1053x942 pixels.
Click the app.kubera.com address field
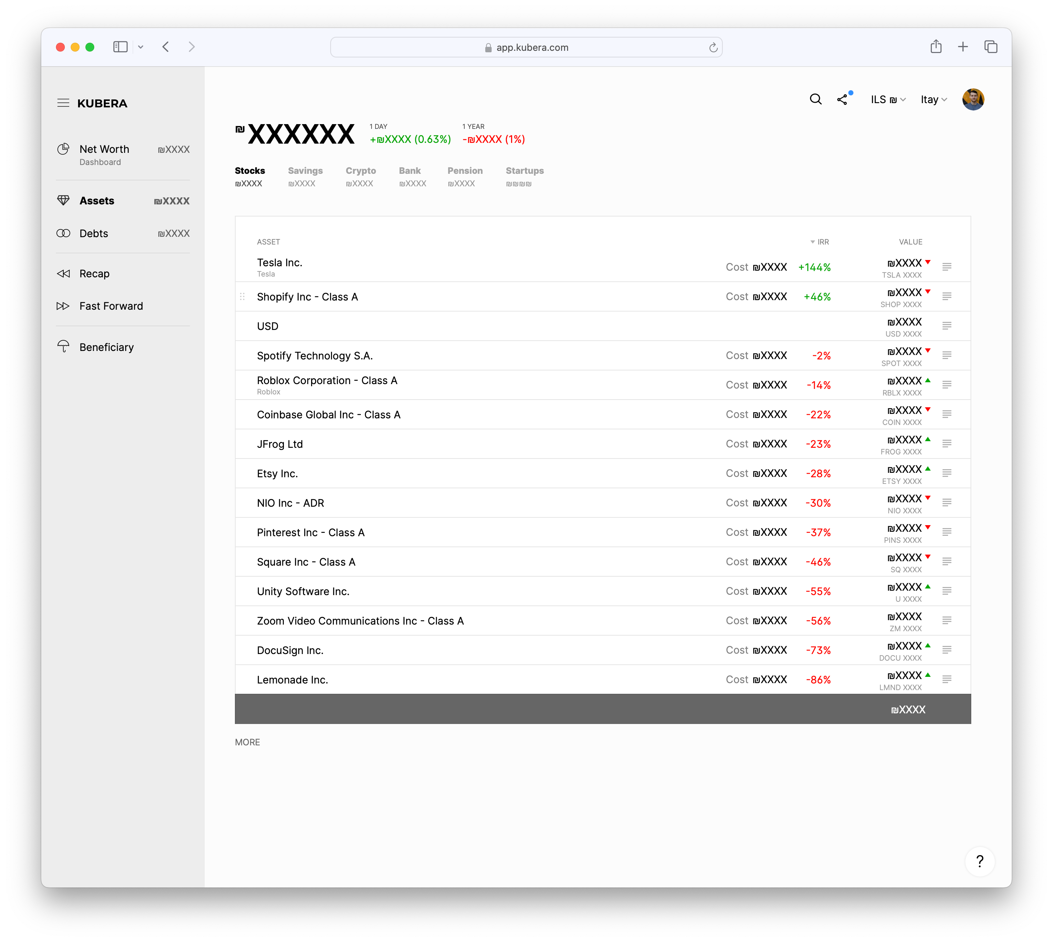[x=526, y=48]
